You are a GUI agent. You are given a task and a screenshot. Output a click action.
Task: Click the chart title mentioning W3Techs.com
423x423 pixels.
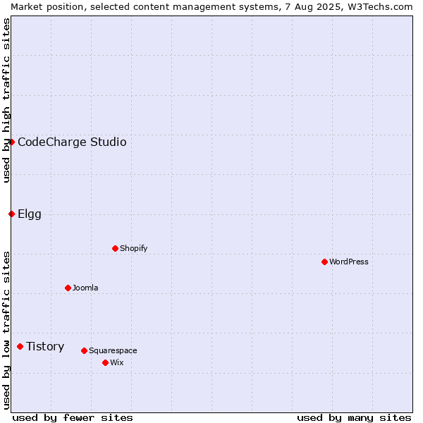click(211, 7)
